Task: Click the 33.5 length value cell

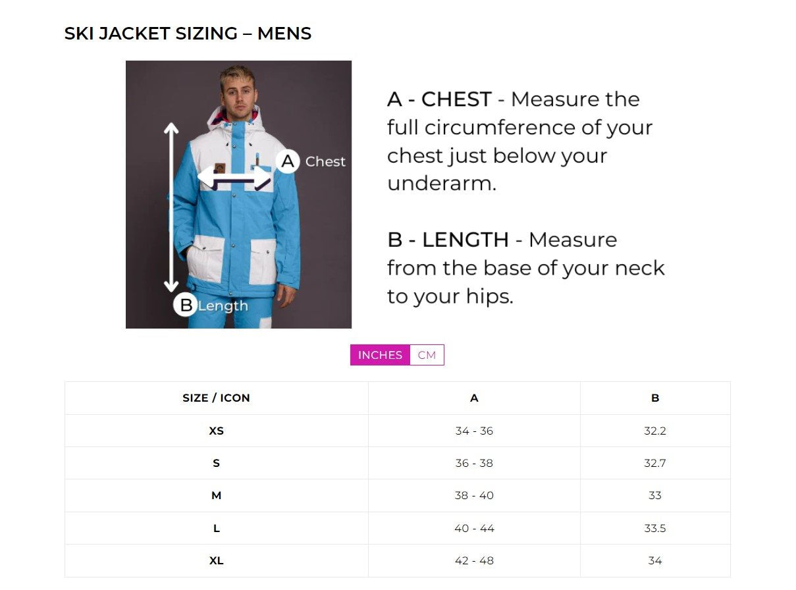Action: click(655, 528)
